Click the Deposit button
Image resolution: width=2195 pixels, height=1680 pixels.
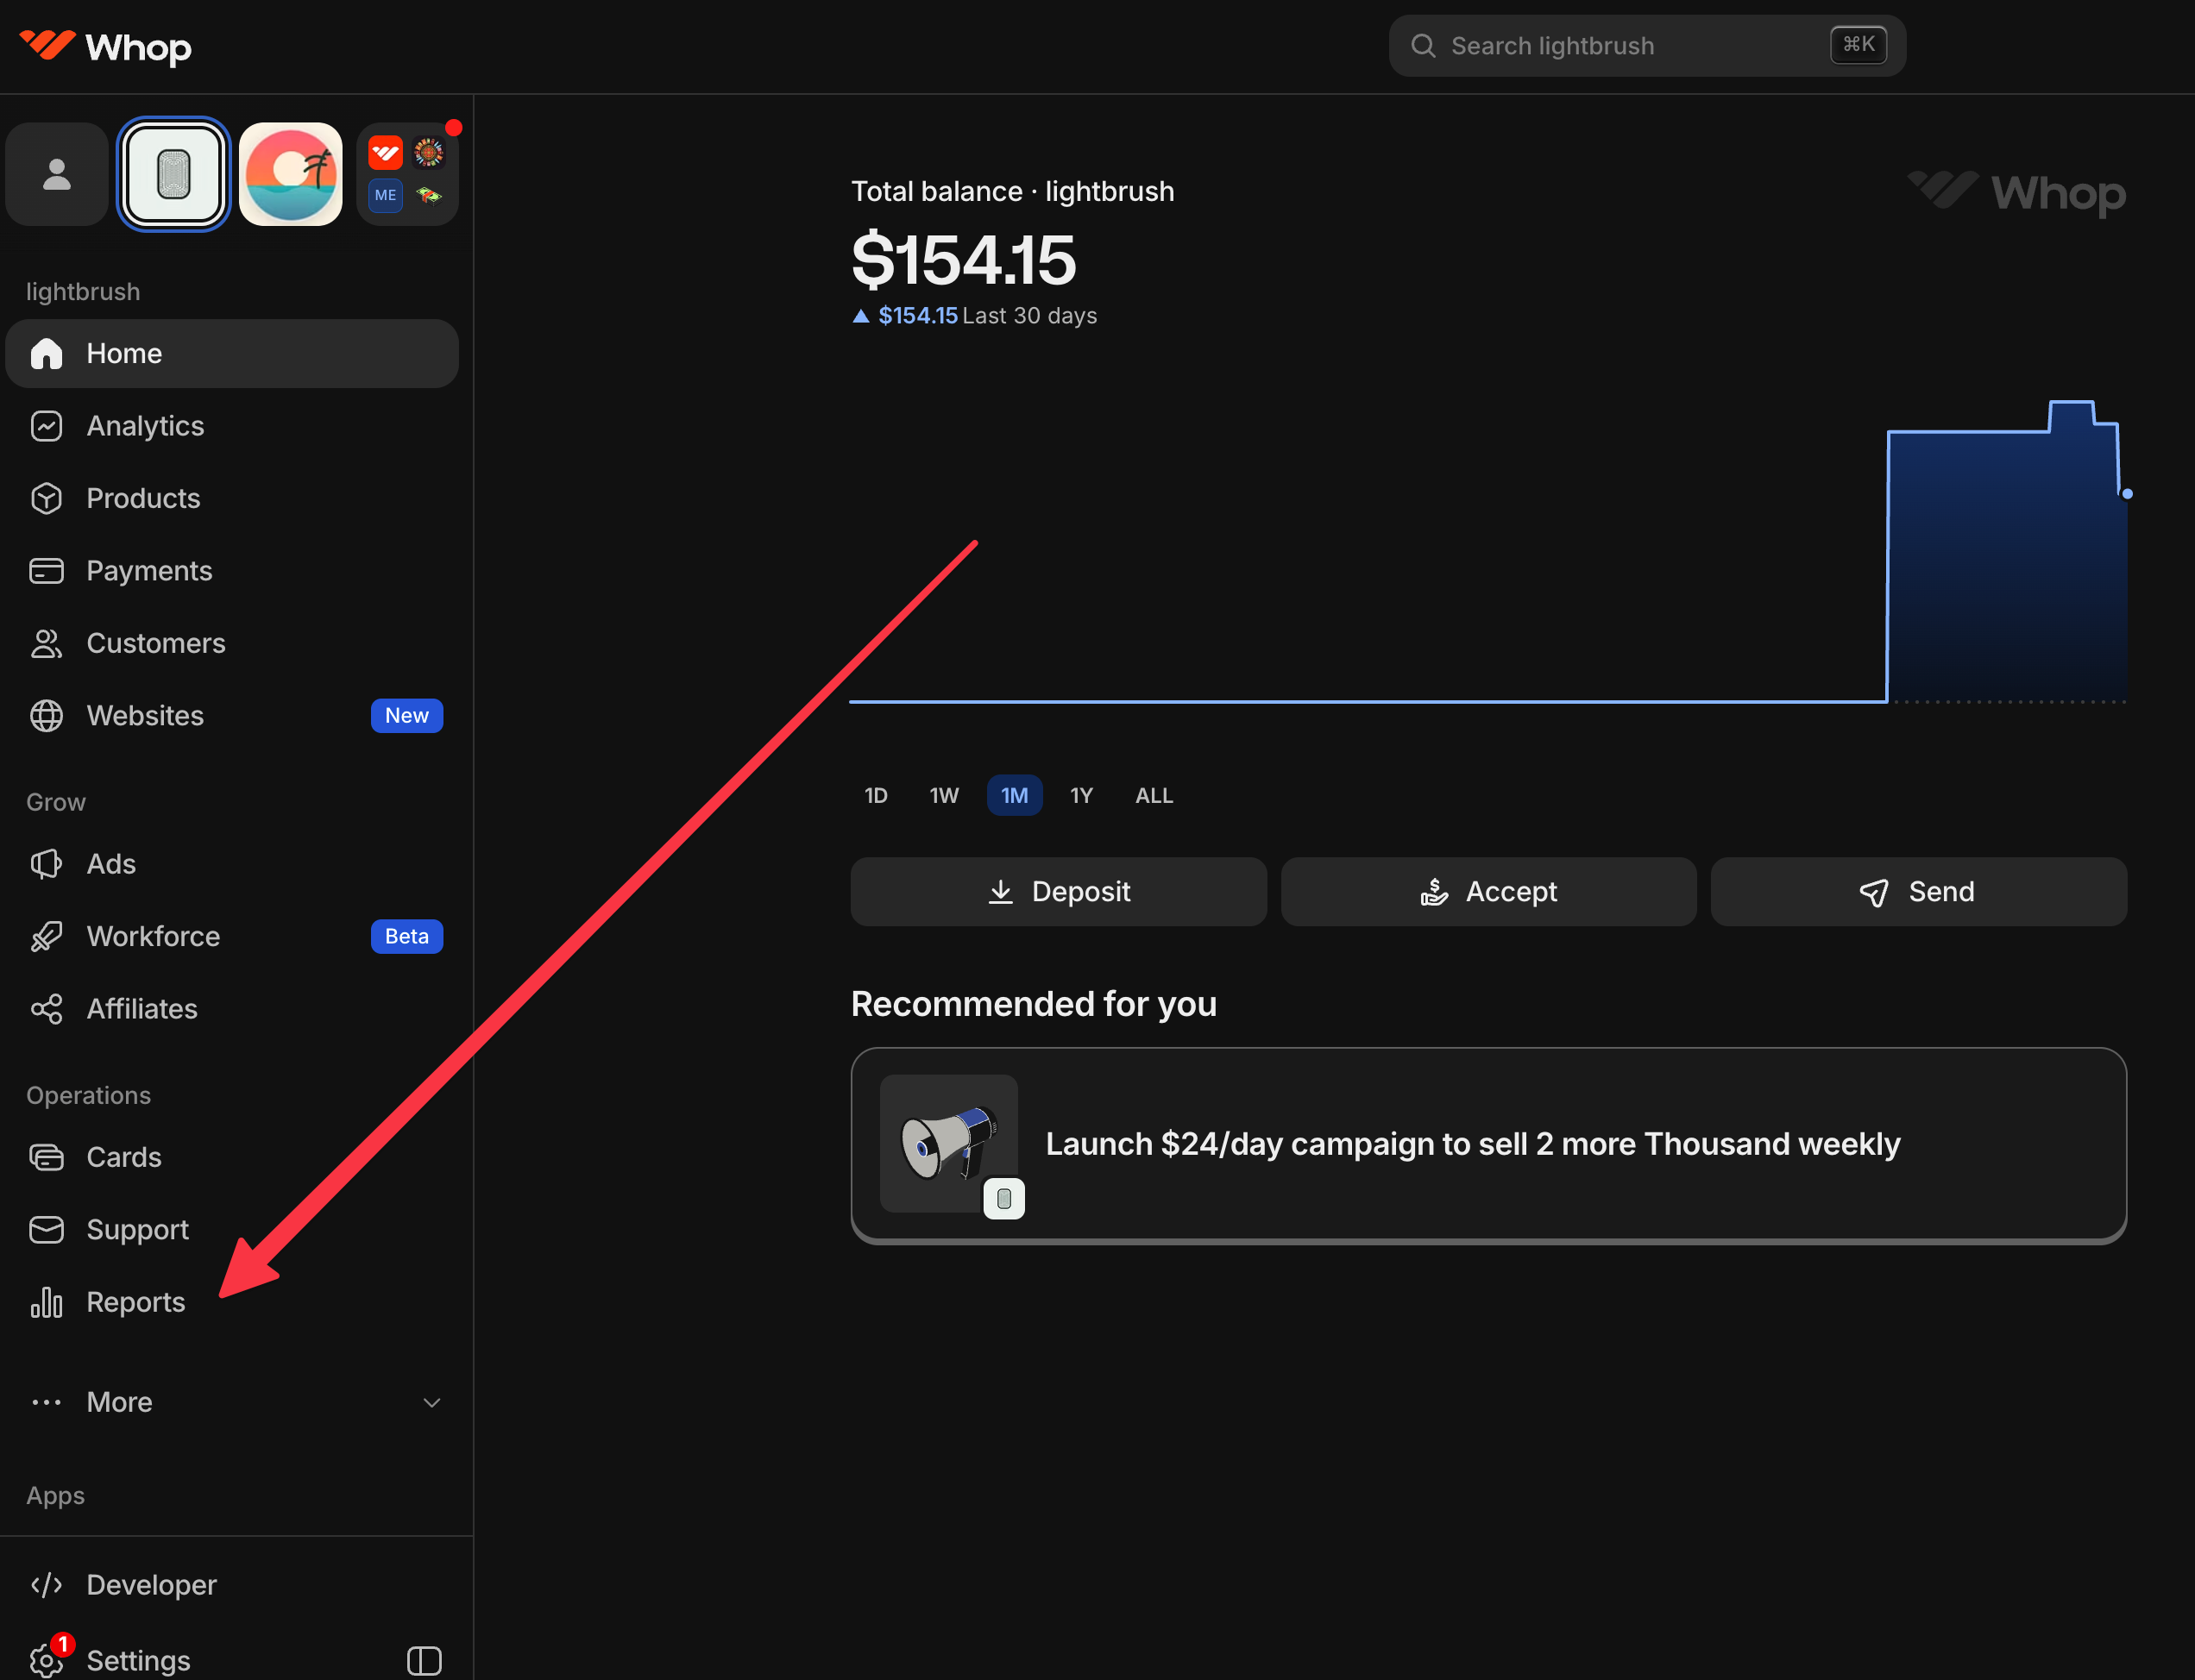pos(1059,892)
